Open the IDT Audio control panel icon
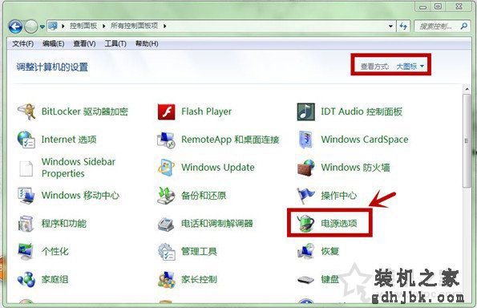The height and width of the screenshot is (308, 477). coord(305,111)
